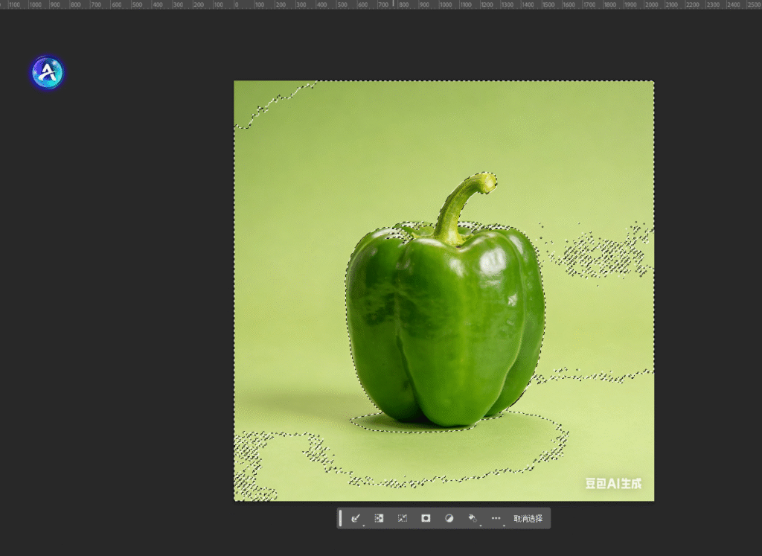Viewport: 762px width, 556px height.
Task: Click the pepper's shadow beneath it
Action: [x=402, y=424]
